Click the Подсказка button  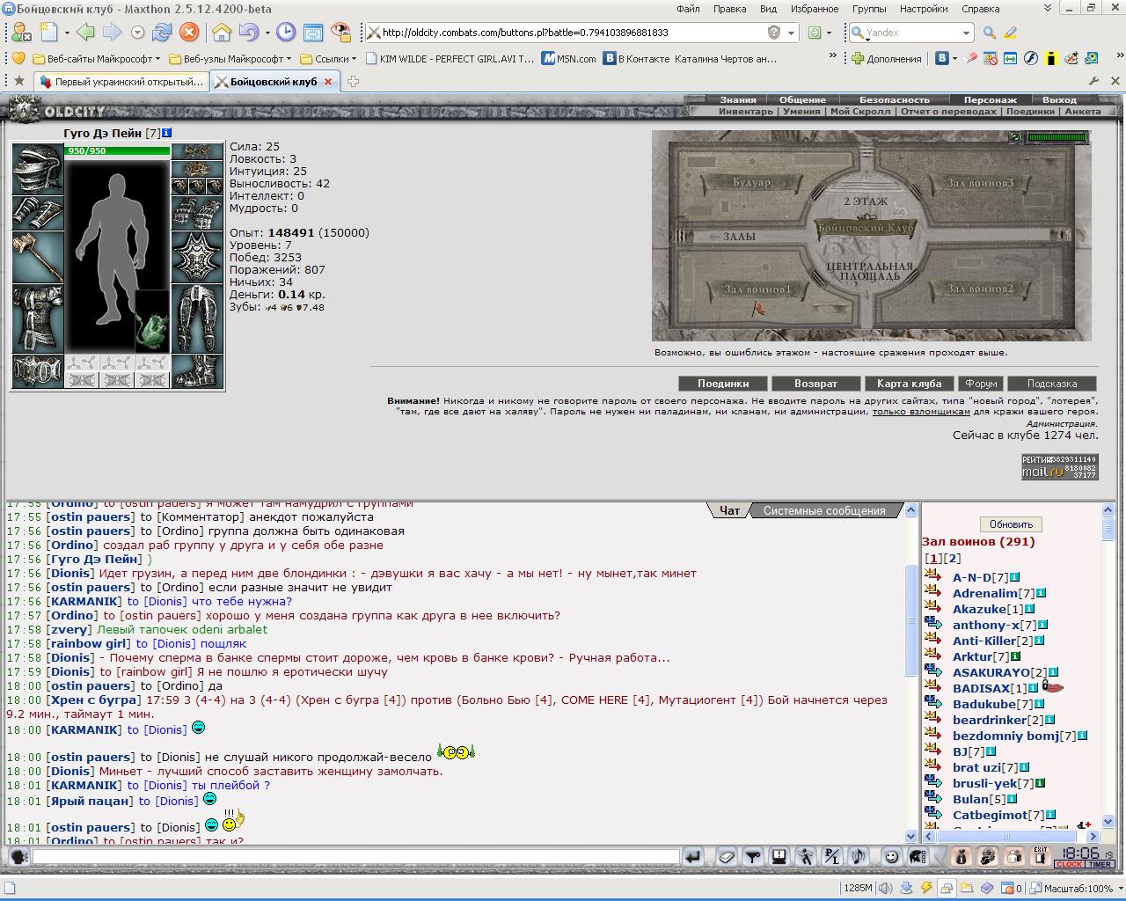1051,384
